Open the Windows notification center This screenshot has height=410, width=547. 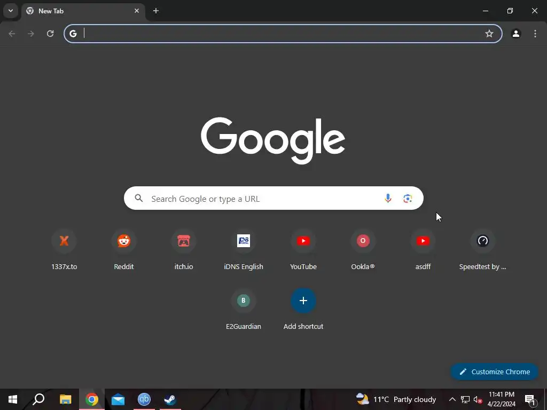pyautogui.click(x=530, y=399)
